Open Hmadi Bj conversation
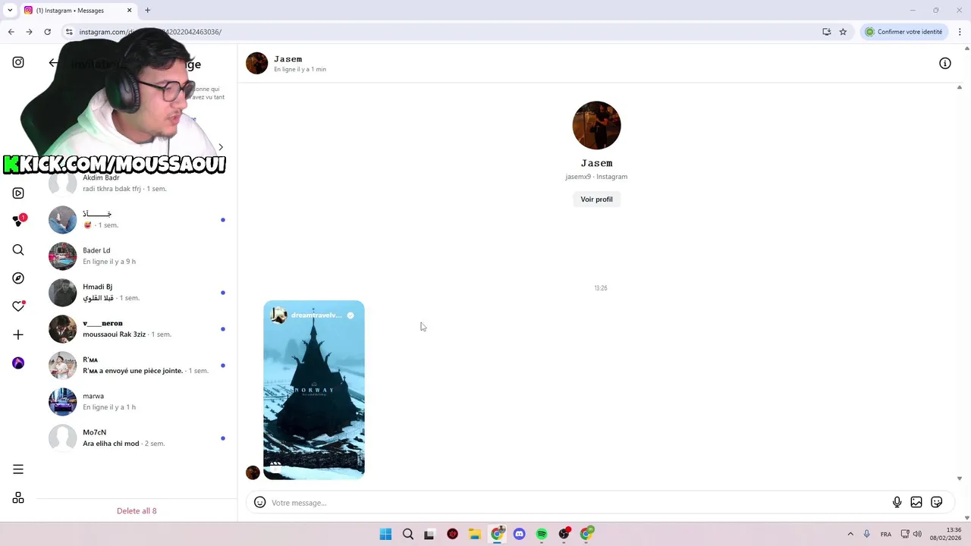Viewport: 971px width, 546px height. 137,292
